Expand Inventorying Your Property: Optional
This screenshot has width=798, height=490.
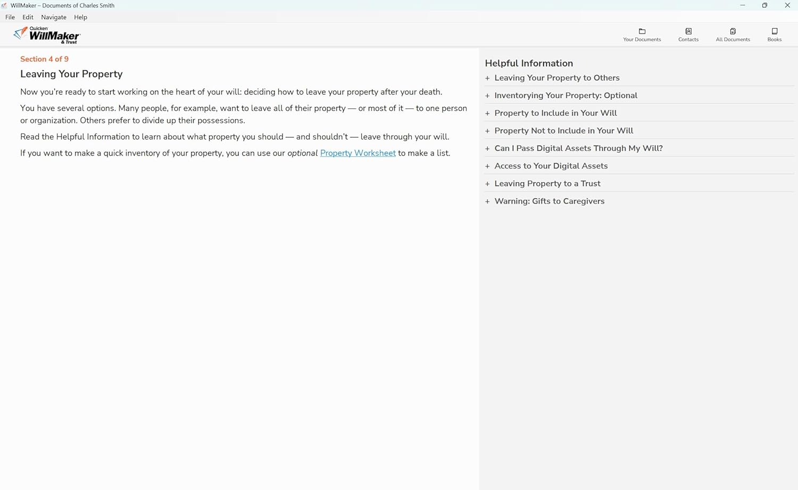point(566,95)
